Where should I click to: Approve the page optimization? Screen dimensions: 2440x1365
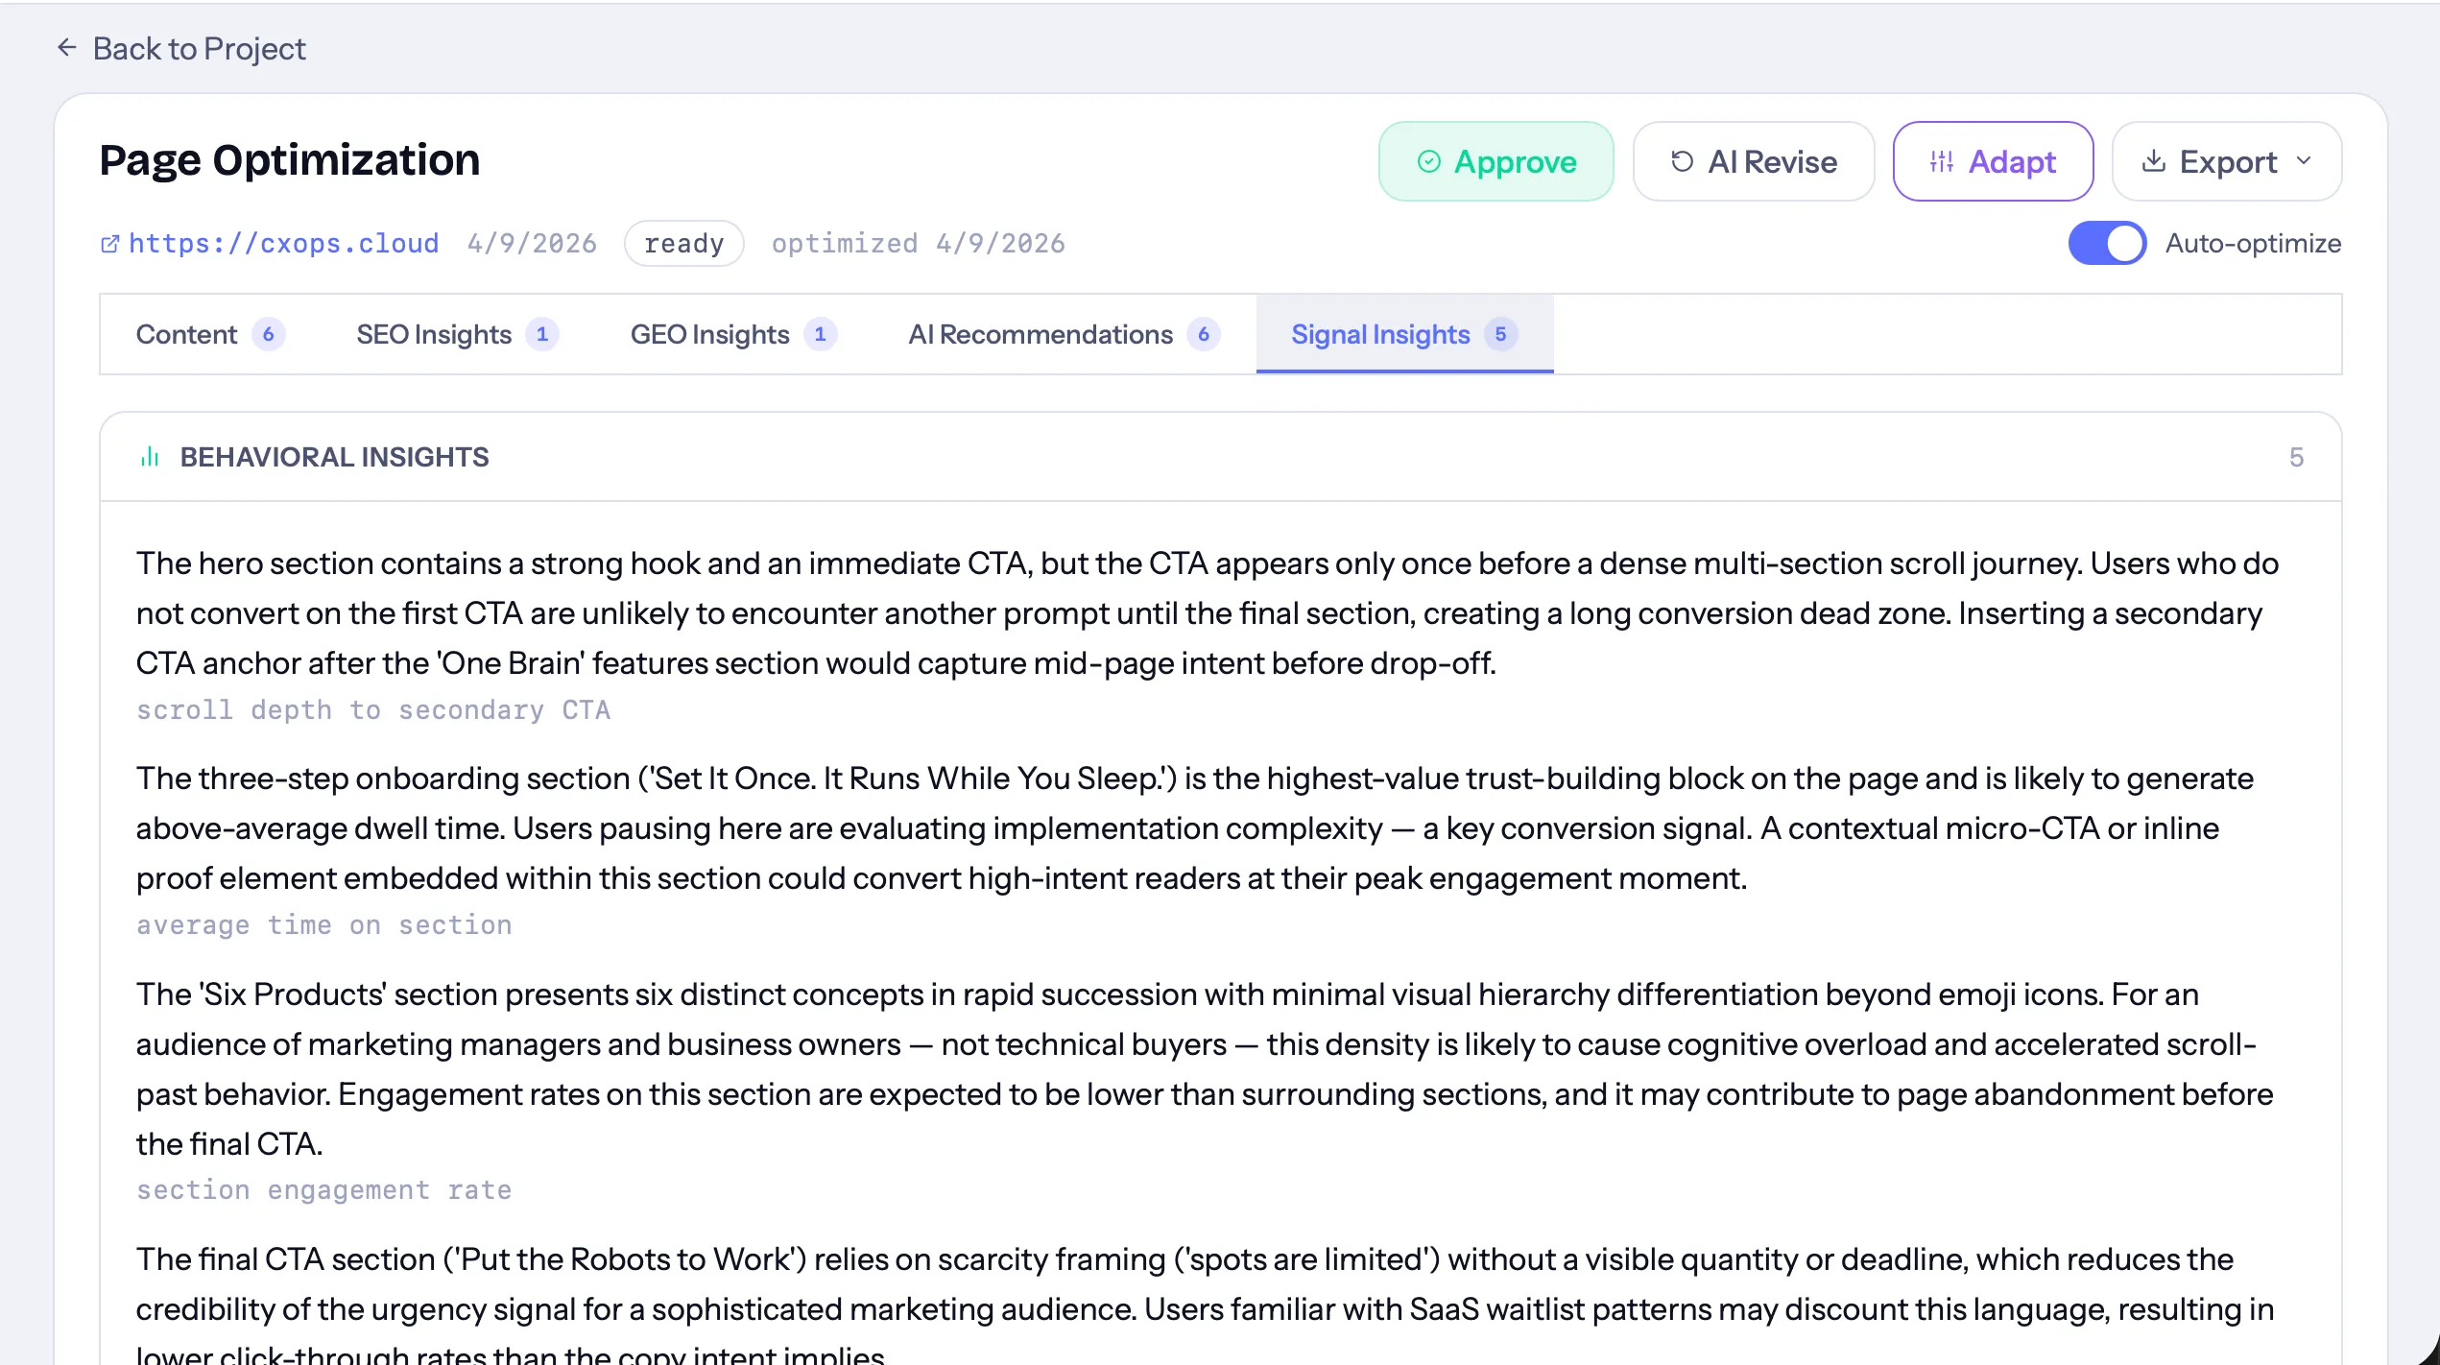tap(1495, 161)
